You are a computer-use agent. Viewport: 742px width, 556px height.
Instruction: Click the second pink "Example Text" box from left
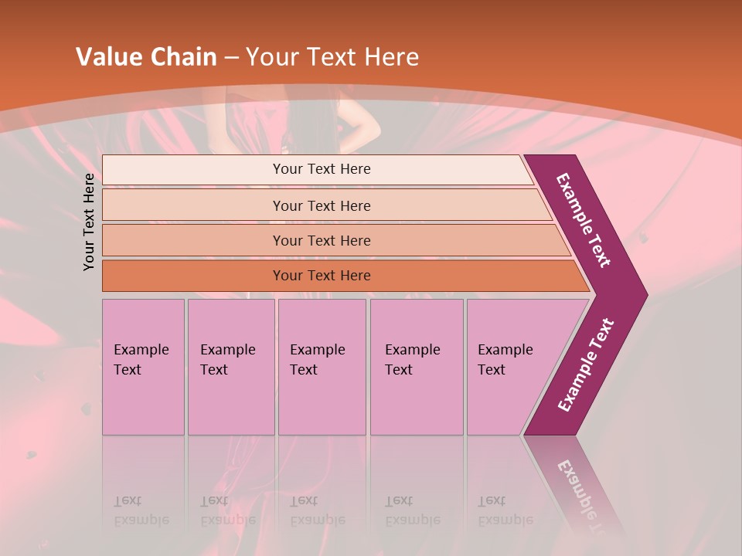(x=230, y=367)
